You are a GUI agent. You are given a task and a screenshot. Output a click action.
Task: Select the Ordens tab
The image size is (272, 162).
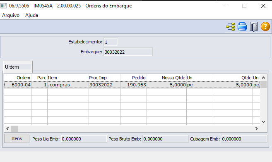(18, 67)
